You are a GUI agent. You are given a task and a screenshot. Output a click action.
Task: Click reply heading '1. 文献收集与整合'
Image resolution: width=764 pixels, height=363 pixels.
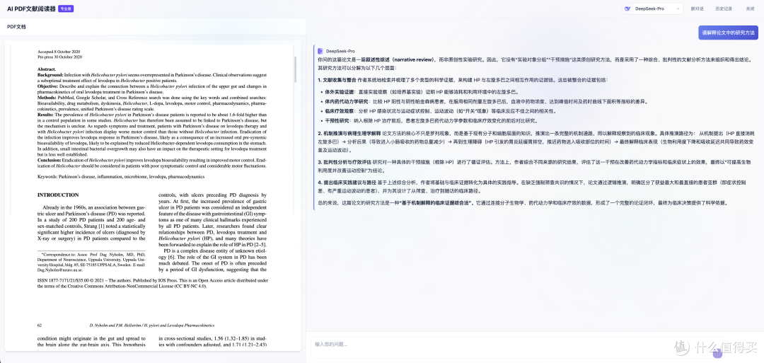337,80
